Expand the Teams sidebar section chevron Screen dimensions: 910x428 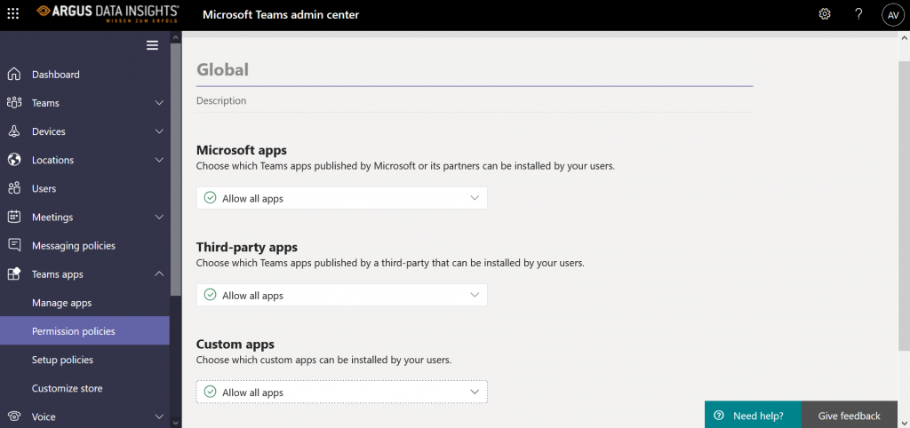pyautogui.click(x=160, y=103)
